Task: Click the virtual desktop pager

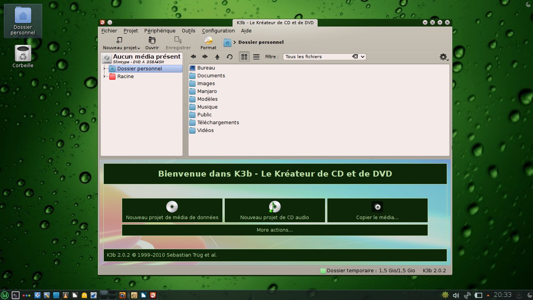Action: (x=108, y=295)
